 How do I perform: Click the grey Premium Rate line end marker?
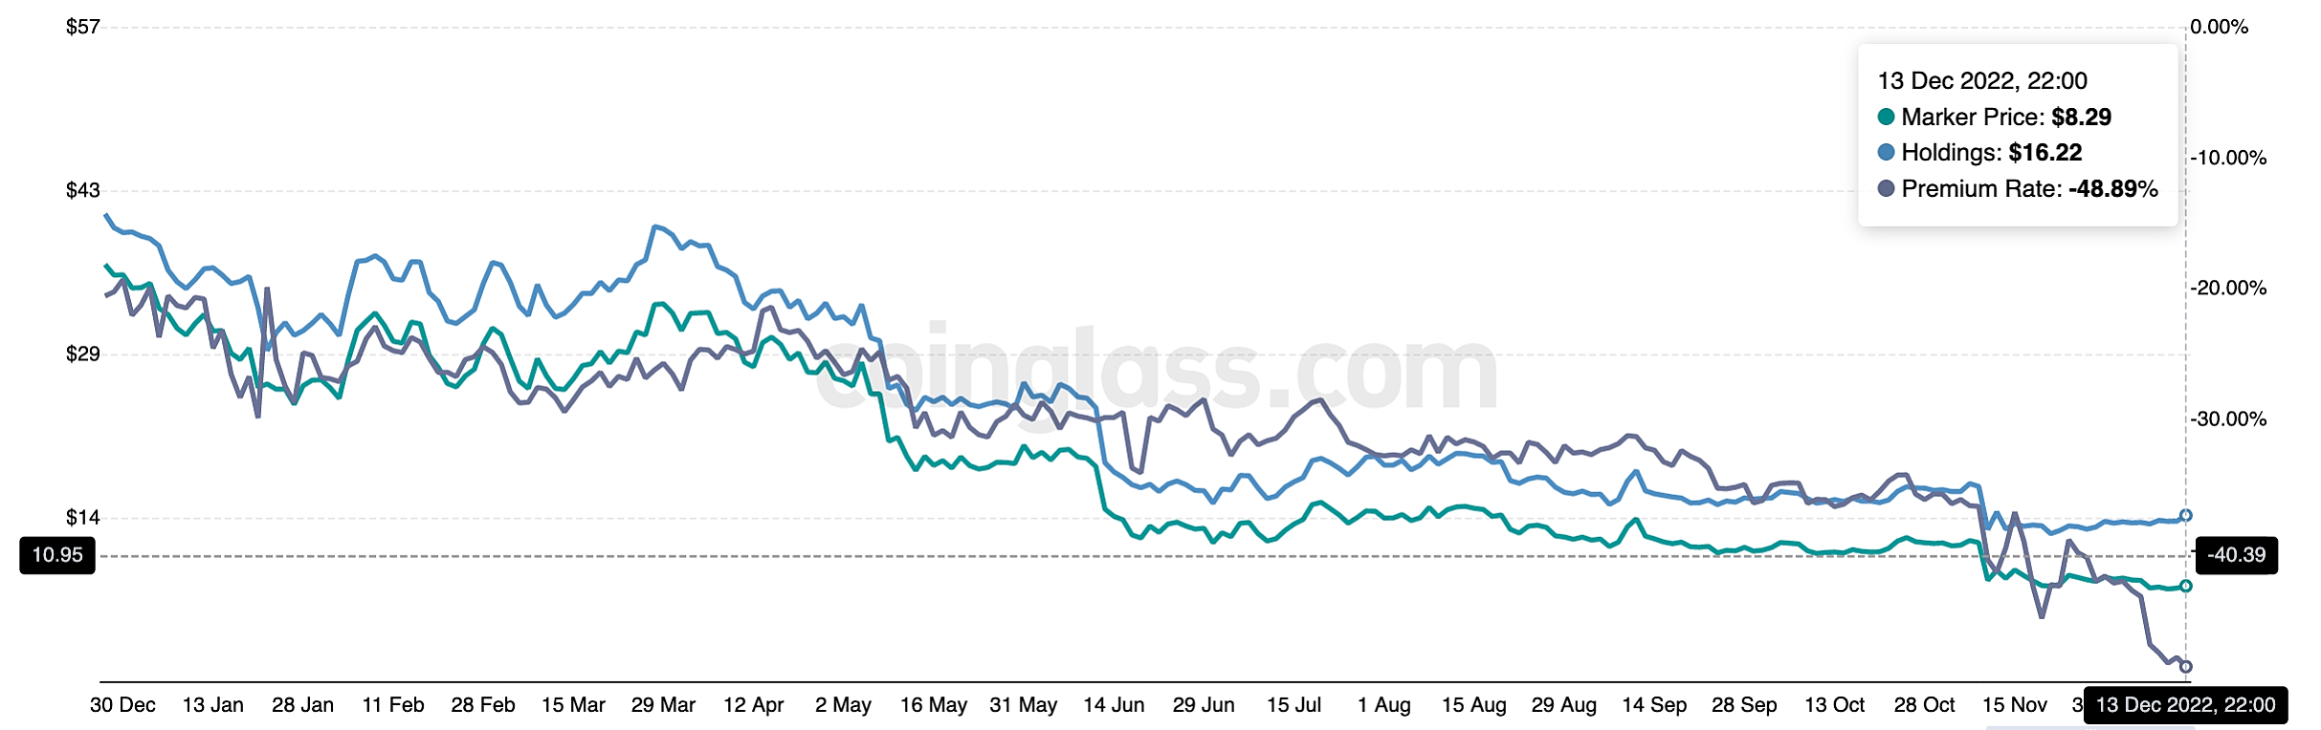coord(2185,667)
